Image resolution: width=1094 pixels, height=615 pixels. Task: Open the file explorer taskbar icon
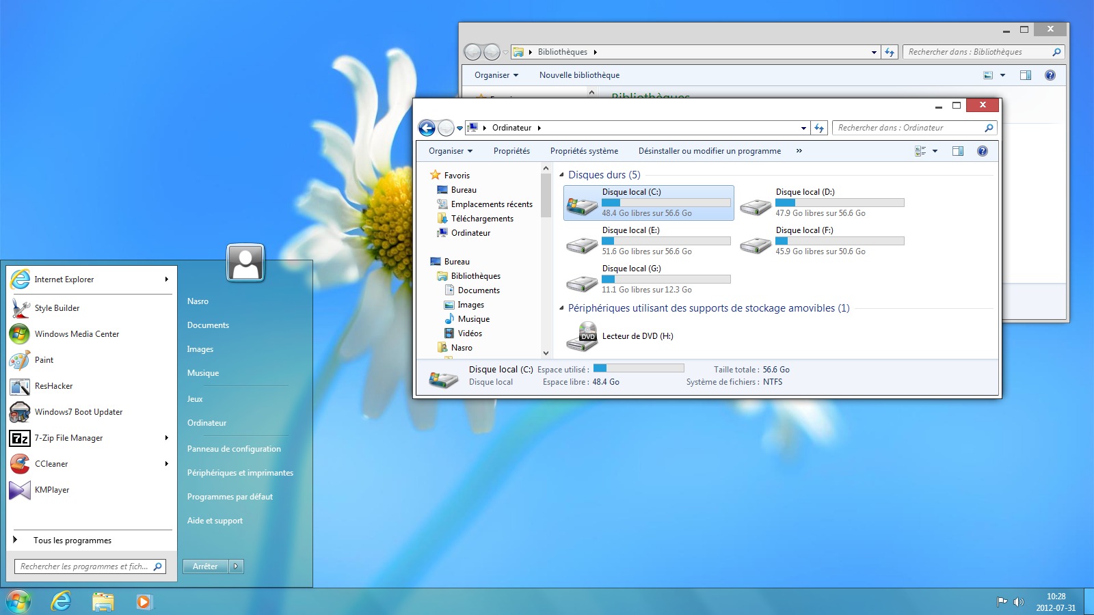coord(103,601)
